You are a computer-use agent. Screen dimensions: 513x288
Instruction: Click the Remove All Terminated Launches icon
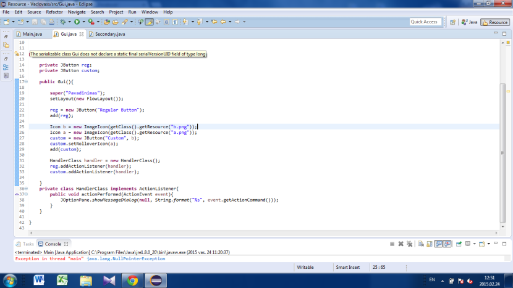point(410,244)
